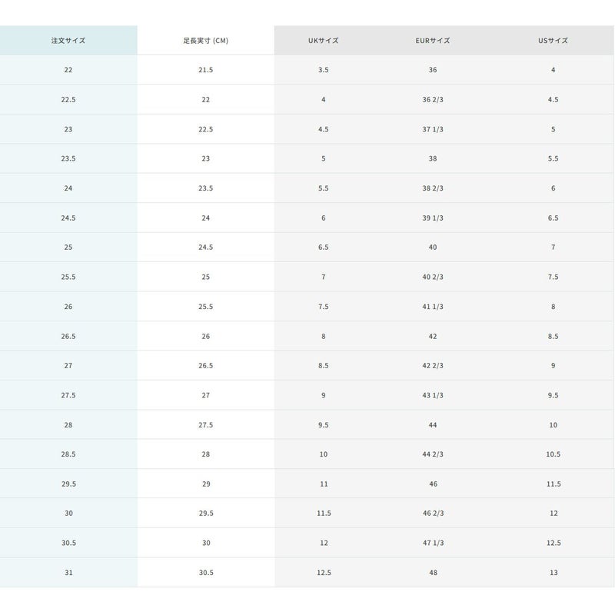Viewport: 615px width, 615px height.
Task: Select EUR size 43 1/3 cell
Action: click(432, 395)
